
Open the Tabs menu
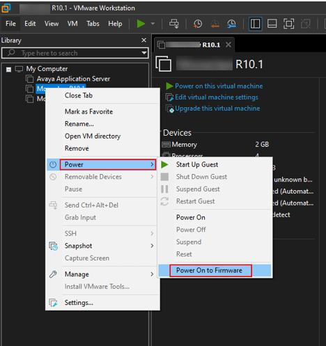[x=93, y=24]
